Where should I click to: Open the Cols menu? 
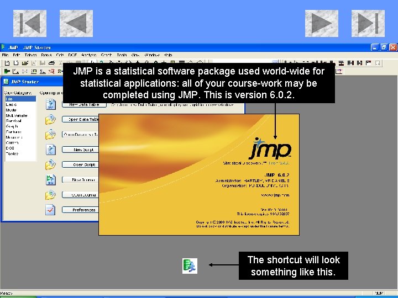[60, 55]
